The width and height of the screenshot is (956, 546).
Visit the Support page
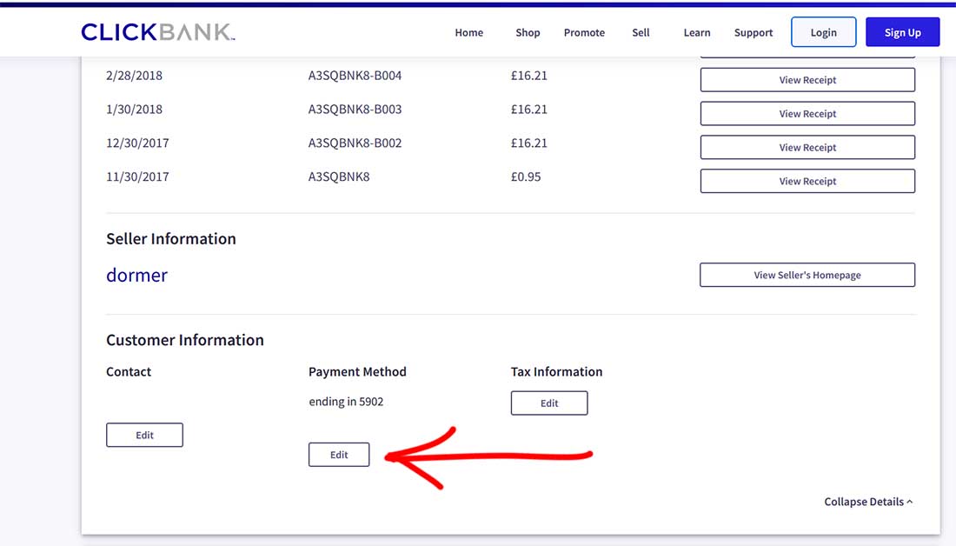753,32
